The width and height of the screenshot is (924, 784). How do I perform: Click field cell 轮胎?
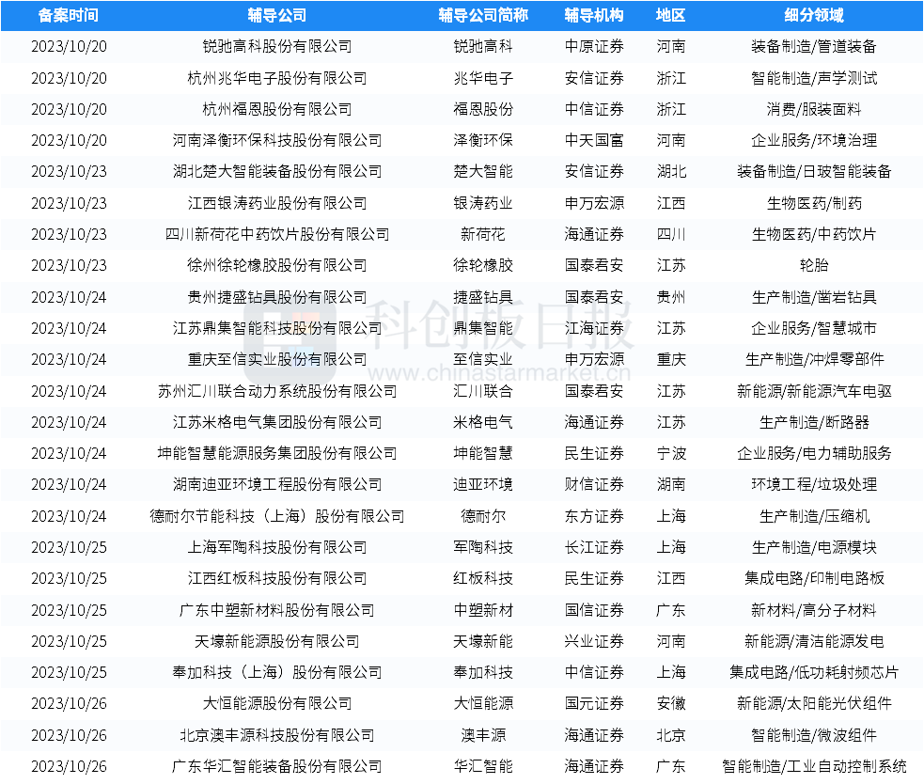[x=814, y=265]
